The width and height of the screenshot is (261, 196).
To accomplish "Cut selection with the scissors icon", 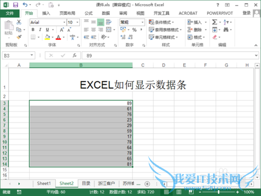I will (x=19, y=22).
